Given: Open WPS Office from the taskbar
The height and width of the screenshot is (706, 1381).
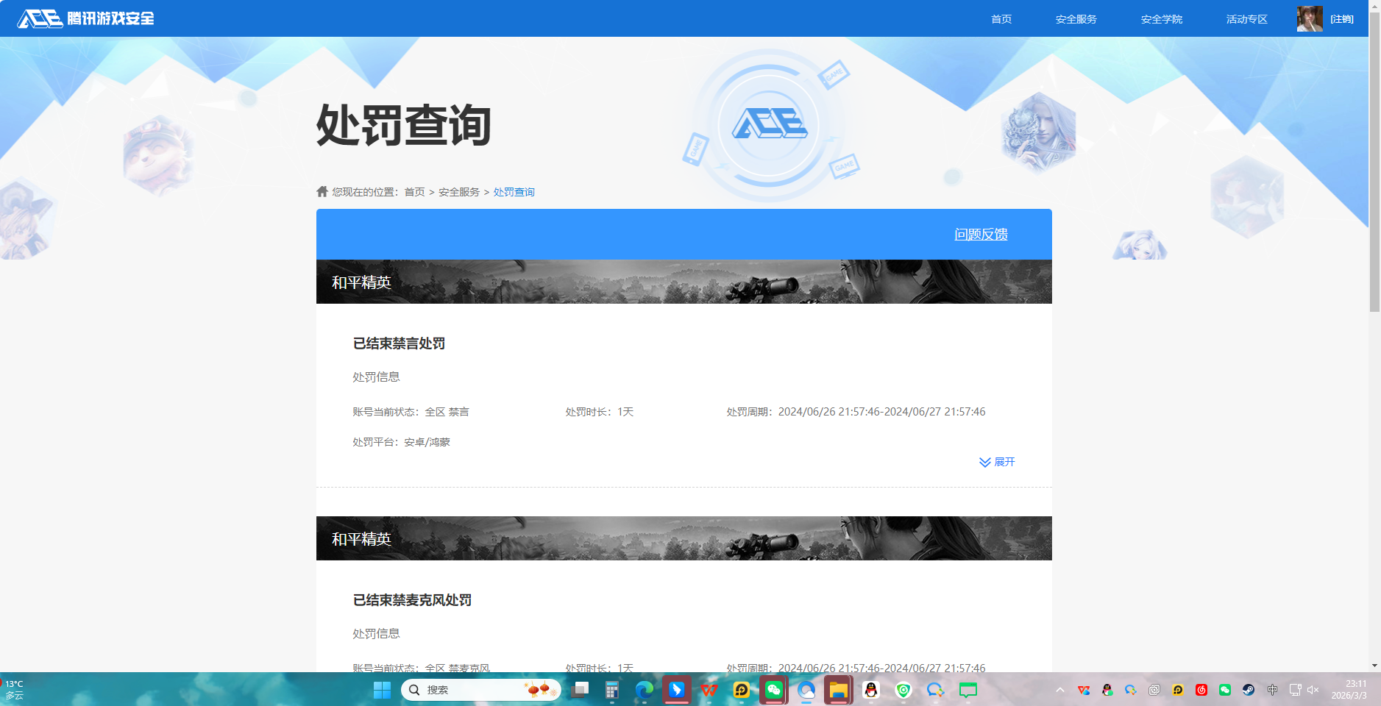Looking at the screenshot, I should (709, 690).
